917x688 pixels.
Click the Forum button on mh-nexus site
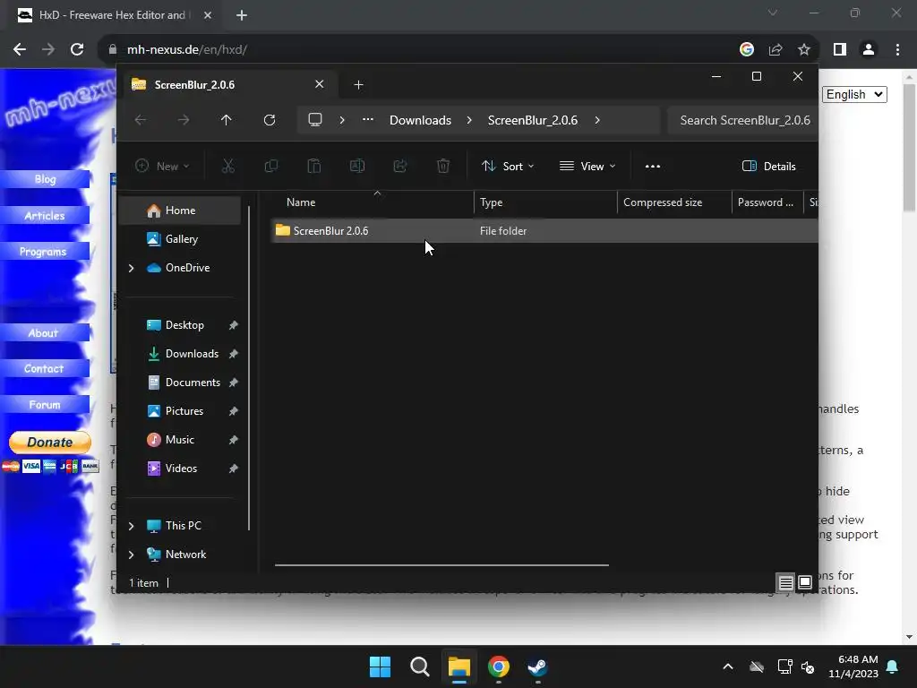(x=45, y=405)
